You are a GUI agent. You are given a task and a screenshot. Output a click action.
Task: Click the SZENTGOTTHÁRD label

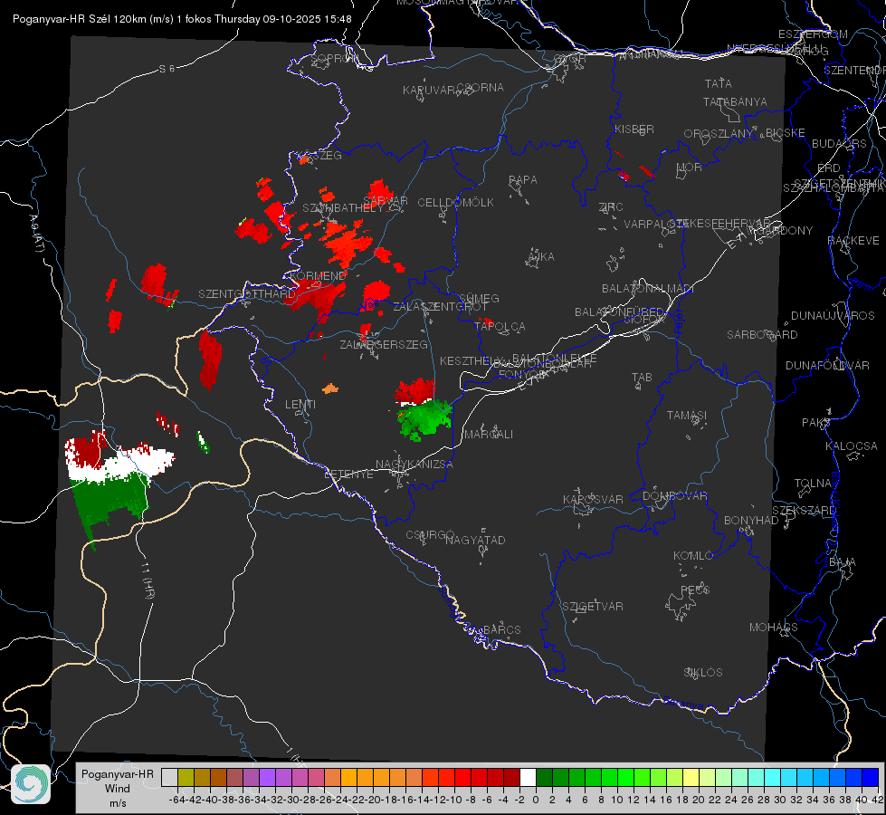[x=247, y=294]
